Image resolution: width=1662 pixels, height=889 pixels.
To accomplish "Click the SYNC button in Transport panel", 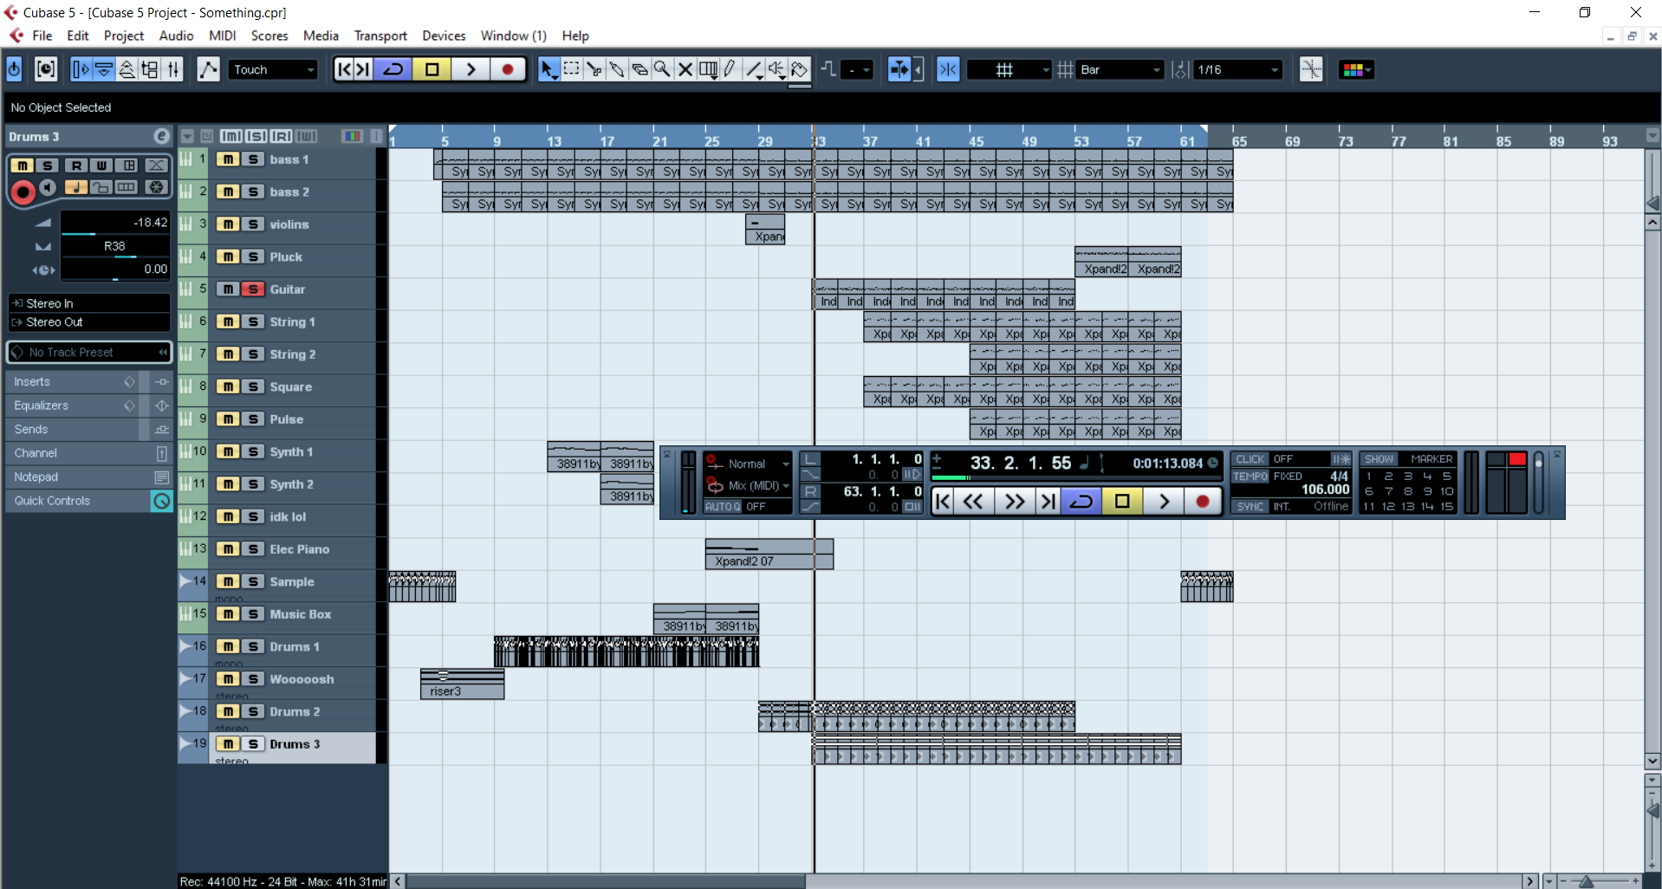I will click(1250, 507).
